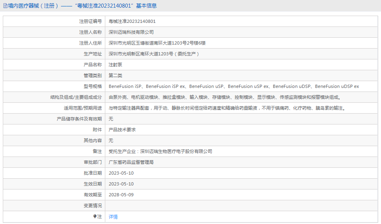Click the 其他内容 value 无

(x=111, y=141)
